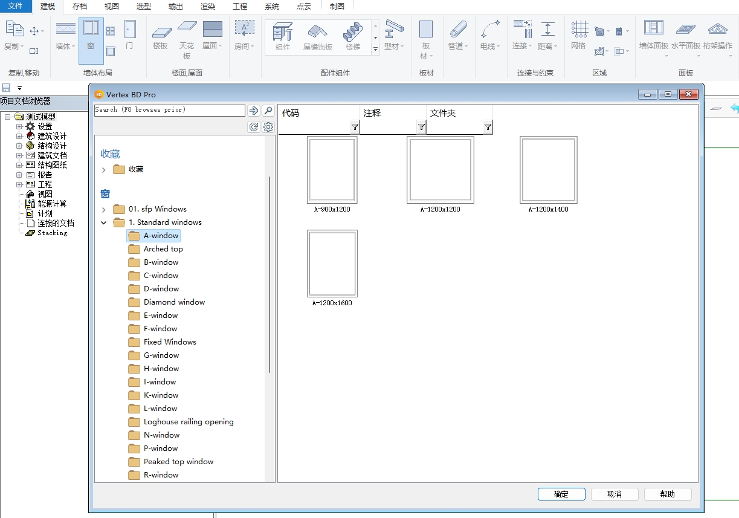This screenshot has height=518, width=739.
Task: Select the 水平面板 horizontal panel tool
Action: pyautogui.click(x=685, y=37)
